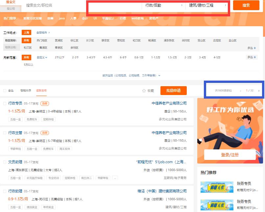This screenshot has height=212, width=265.
Task: Select hot keyword 房地产
Action: point(154,18)
